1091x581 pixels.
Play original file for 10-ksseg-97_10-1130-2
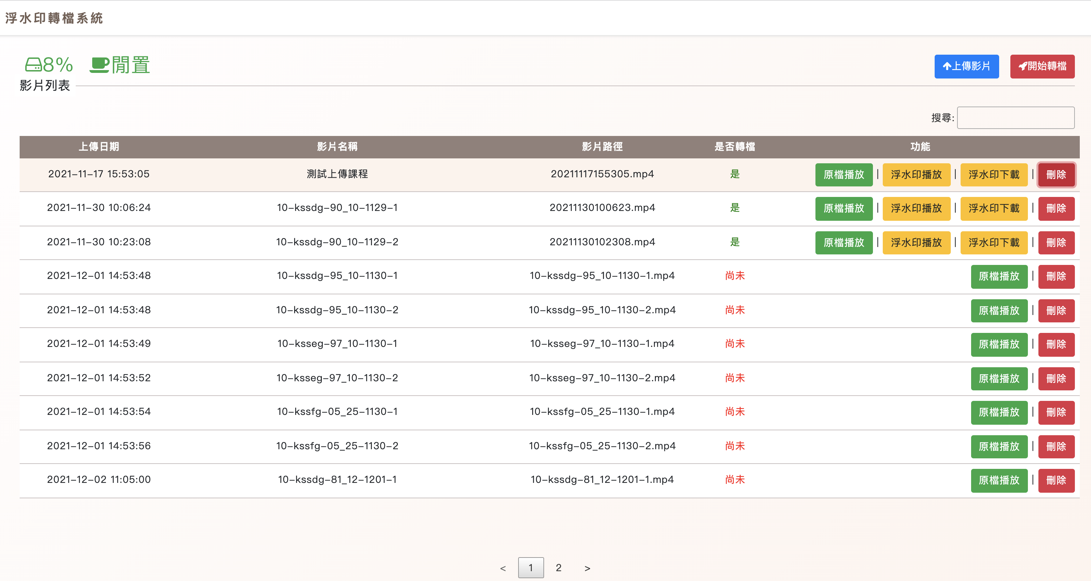(x=999, y=378)
